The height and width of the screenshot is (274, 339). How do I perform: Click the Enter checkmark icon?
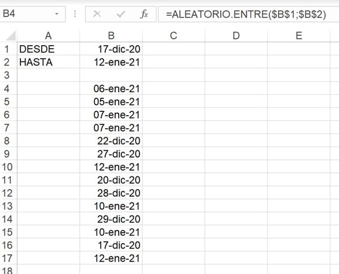pyautogui.click(x=120, y=14)
